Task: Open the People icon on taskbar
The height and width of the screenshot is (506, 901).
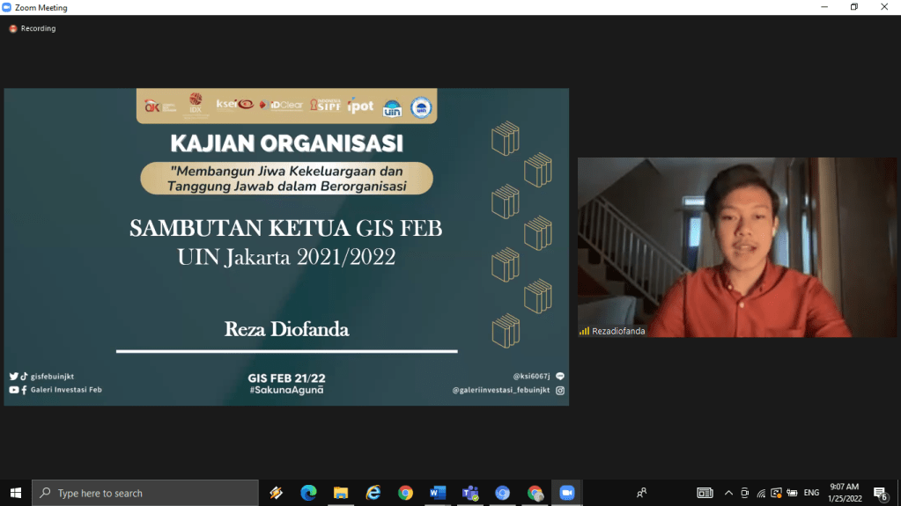Action: point(642,493)
